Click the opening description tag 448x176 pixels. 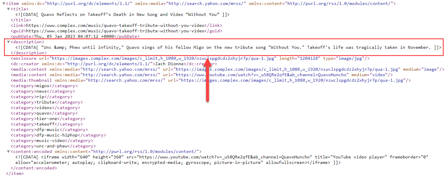tap(27, 42)
